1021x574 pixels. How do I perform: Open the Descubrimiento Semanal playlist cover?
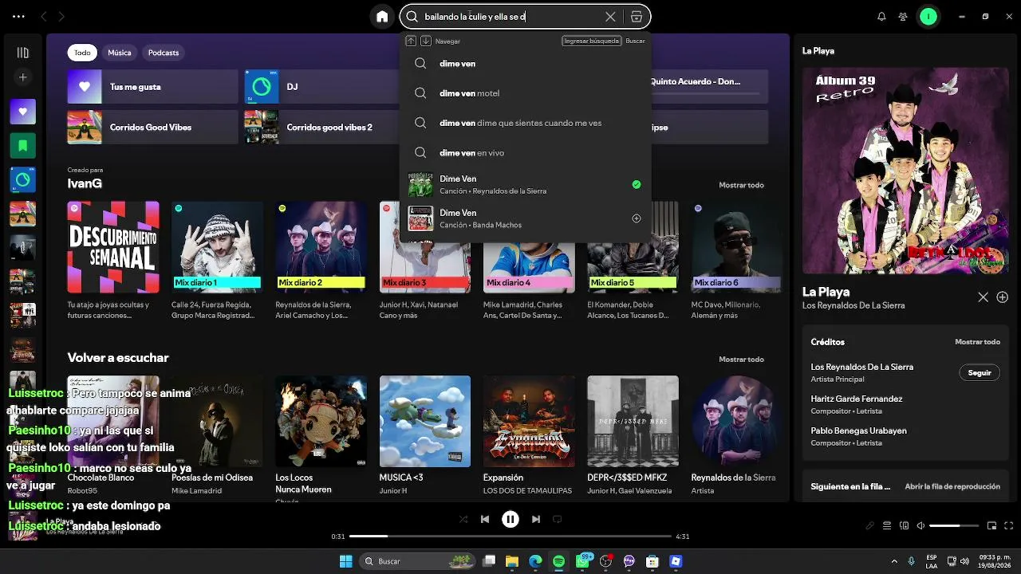pos(113,247)
